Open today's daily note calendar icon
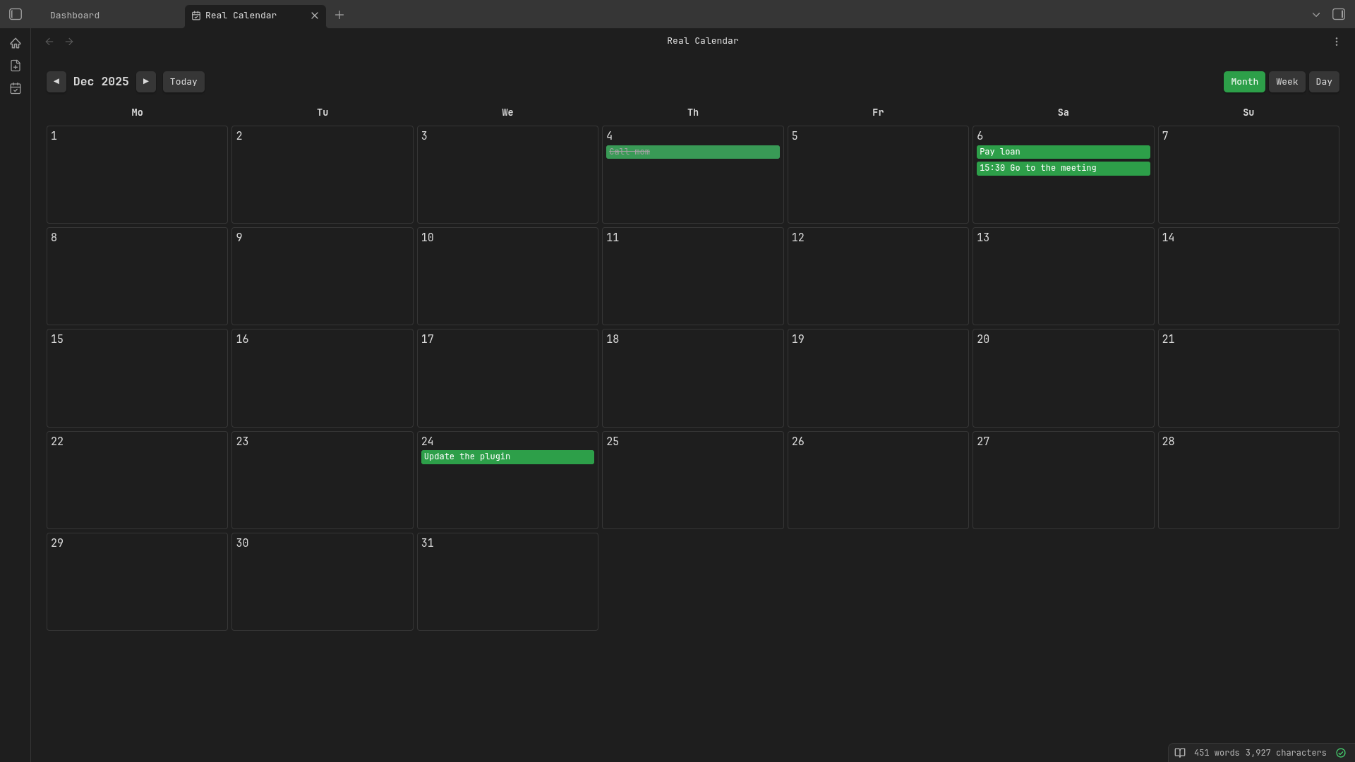Viewport: 1355px width, 762px height. [16, 88]
